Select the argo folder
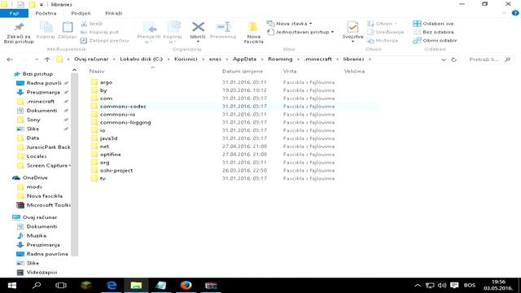 coord(106,82)
